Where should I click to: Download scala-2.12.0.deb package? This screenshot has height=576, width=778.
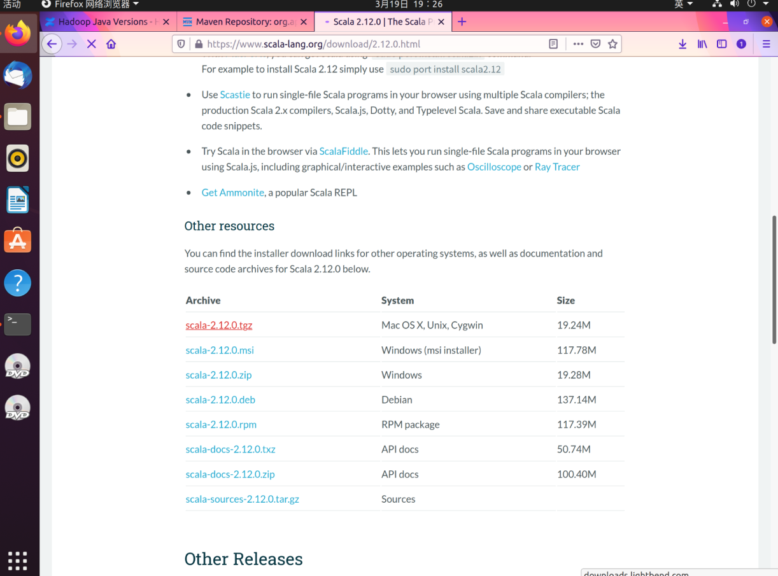(220, 400)
